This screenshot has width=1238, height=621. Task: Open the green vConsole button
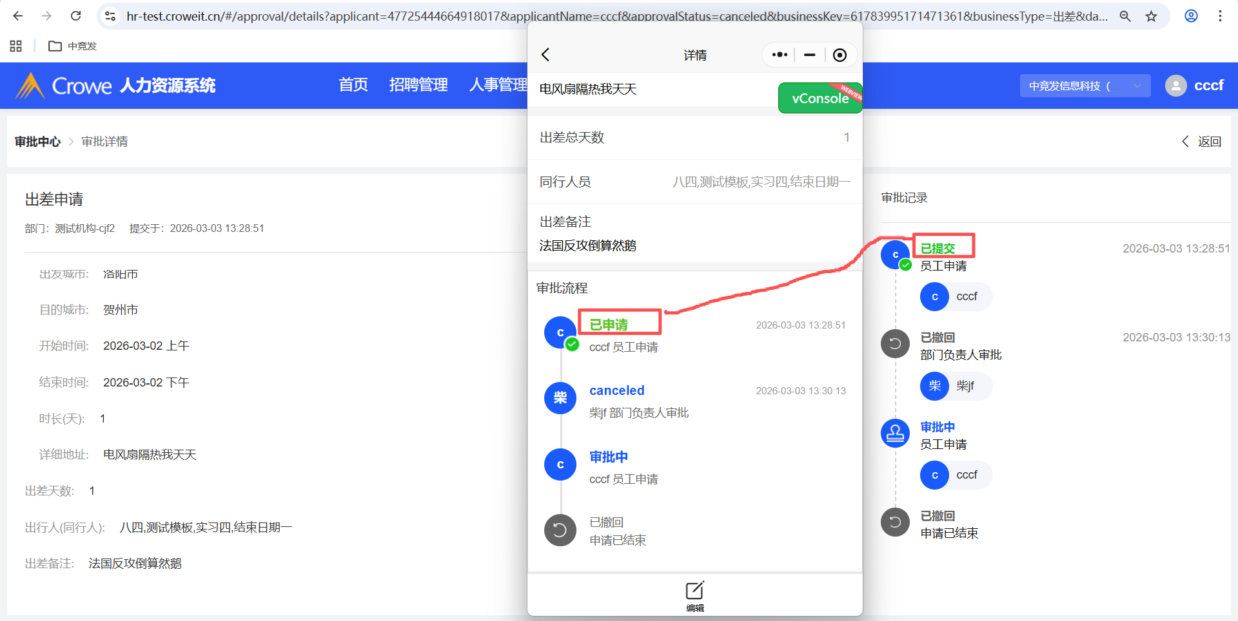coord(820,98)
